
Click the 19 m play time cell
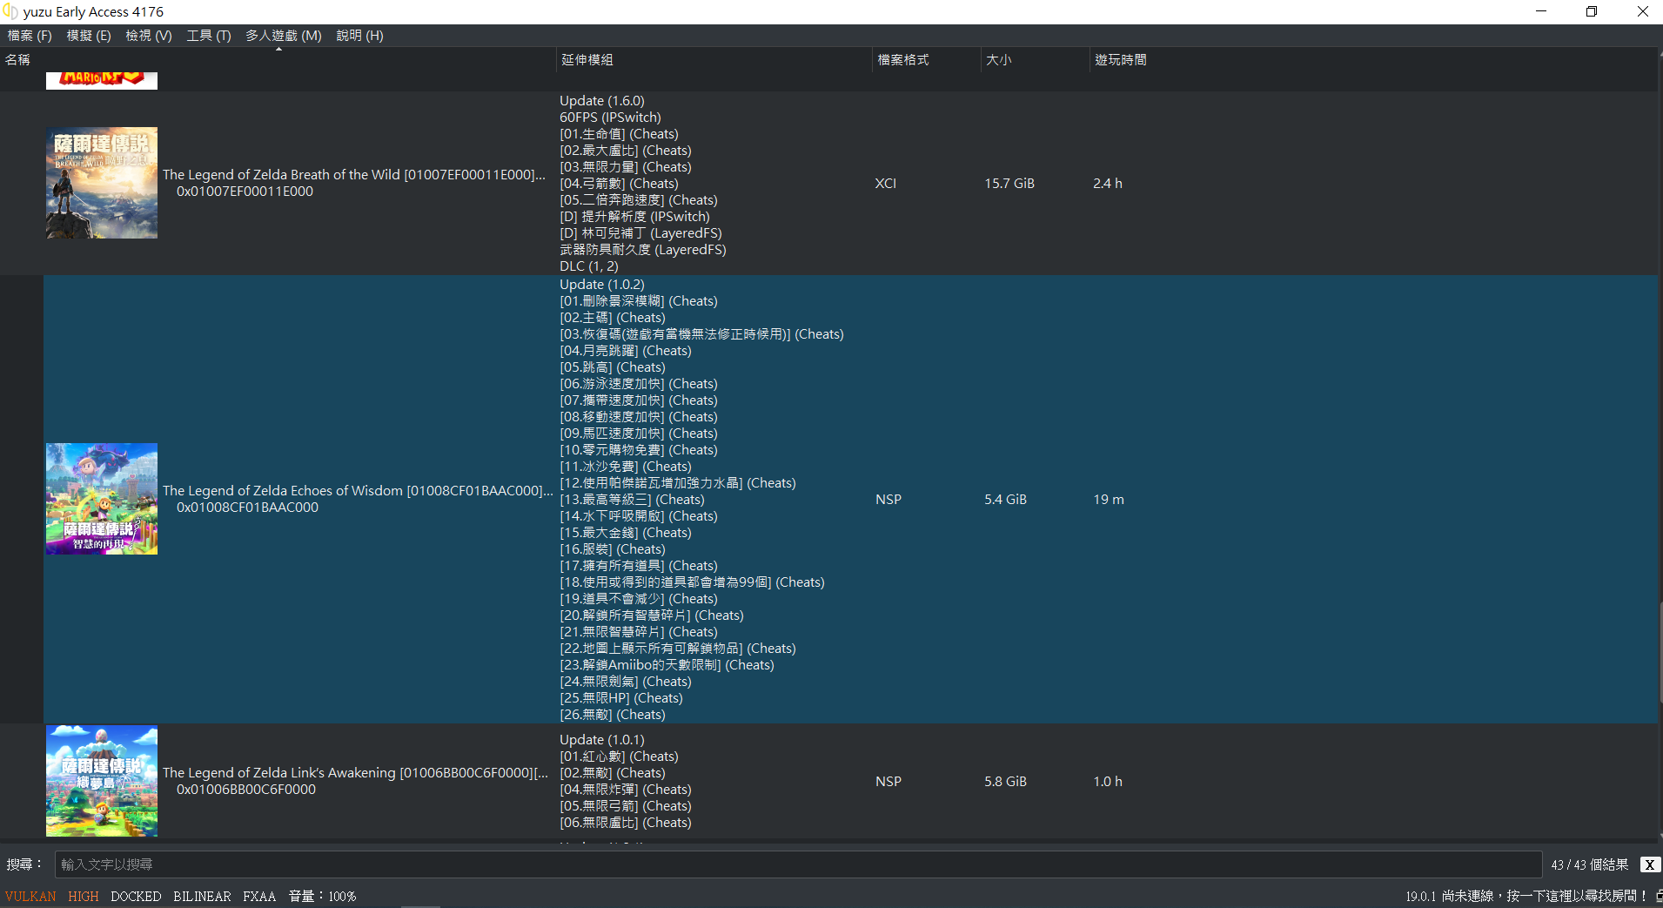pos(1109,500)
